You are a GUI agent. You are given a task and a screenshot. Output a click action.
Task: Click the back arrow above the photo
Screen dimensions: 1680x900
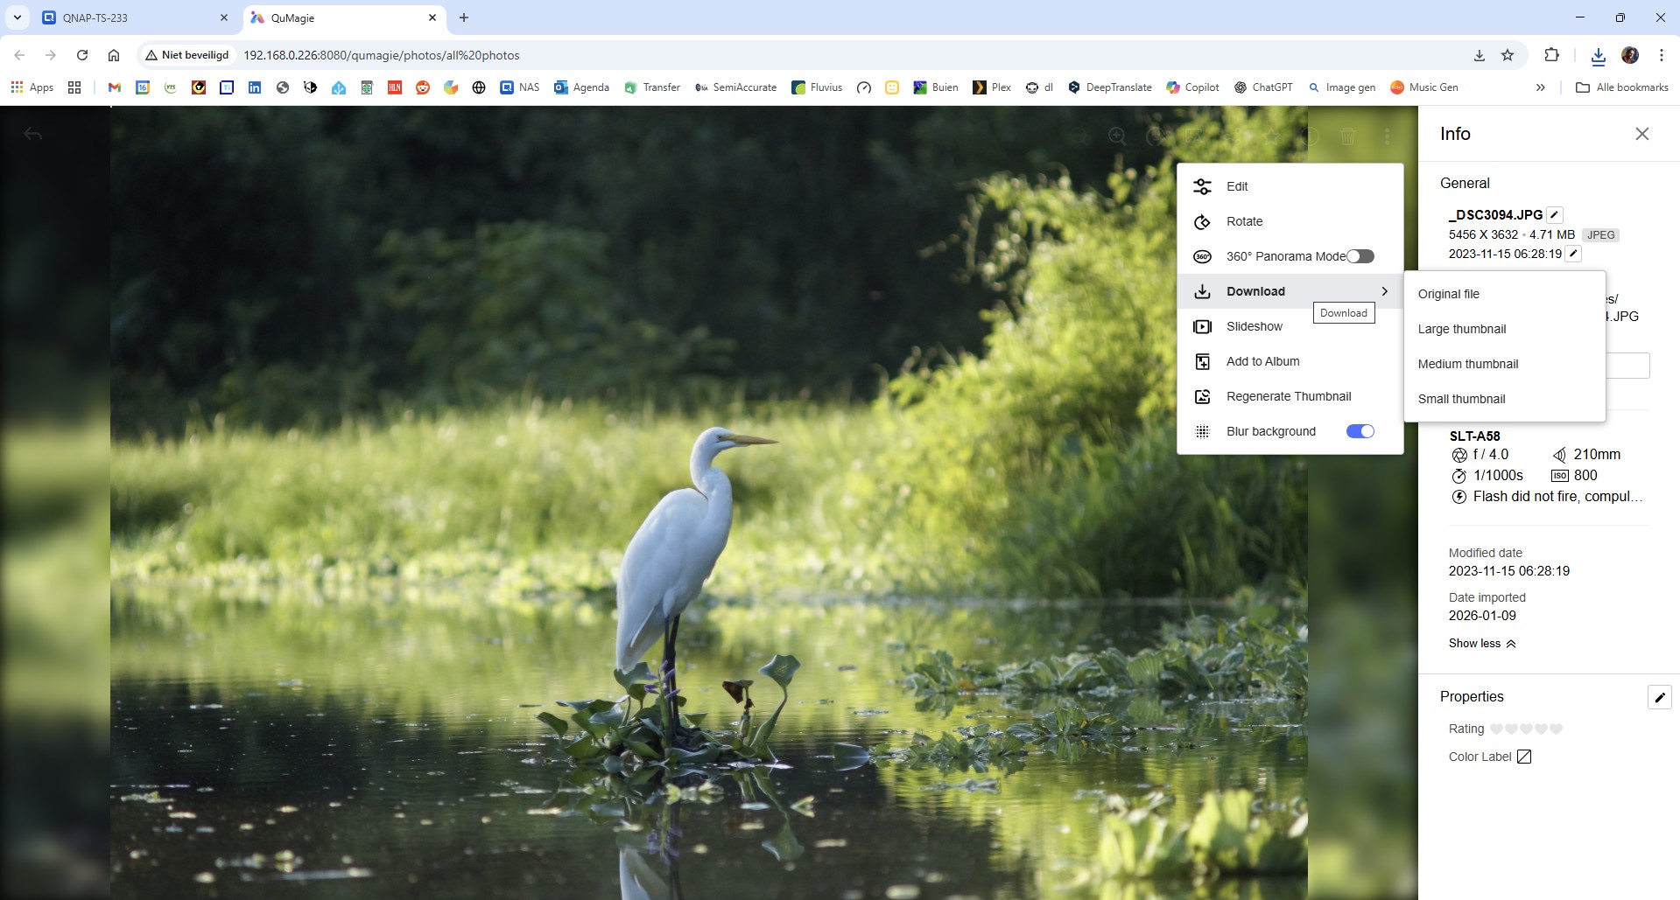click(32, 135)
